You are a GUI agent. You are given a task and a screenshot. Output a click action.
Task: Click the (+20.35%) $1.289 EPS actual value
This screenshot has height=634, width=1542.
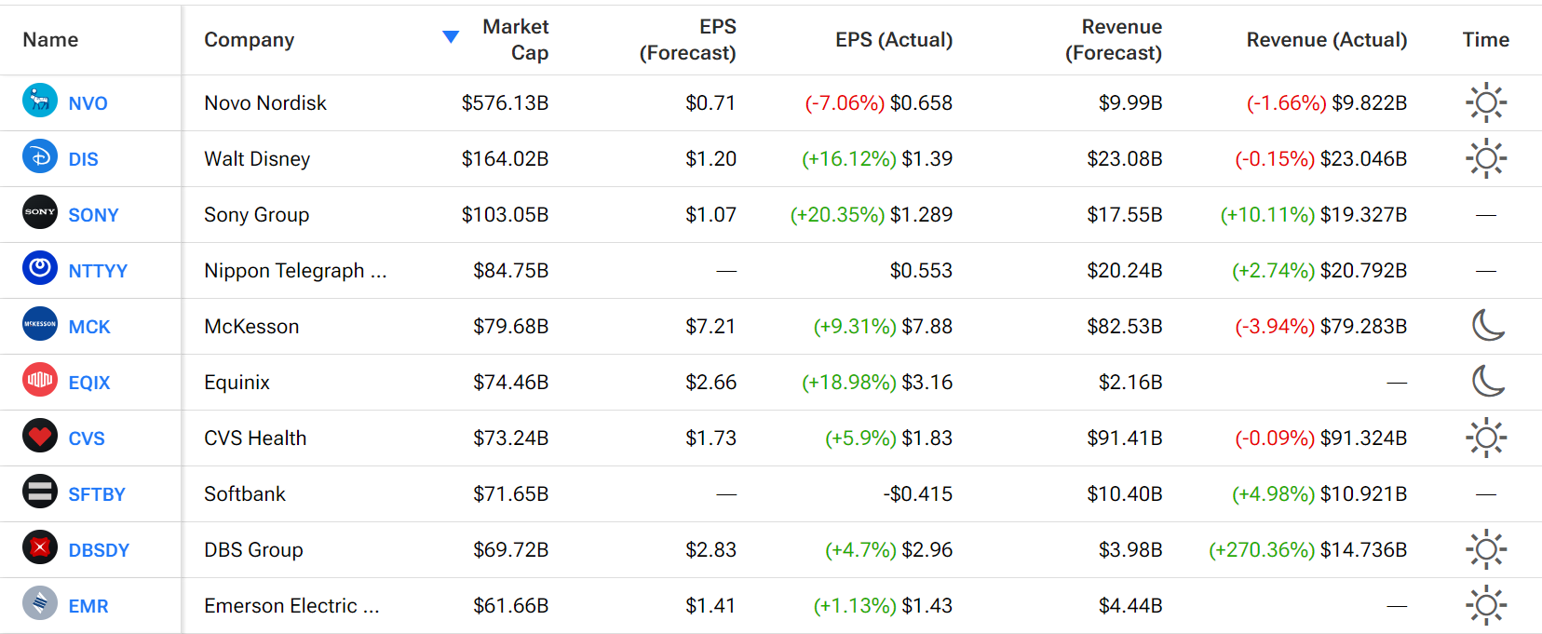872,215
